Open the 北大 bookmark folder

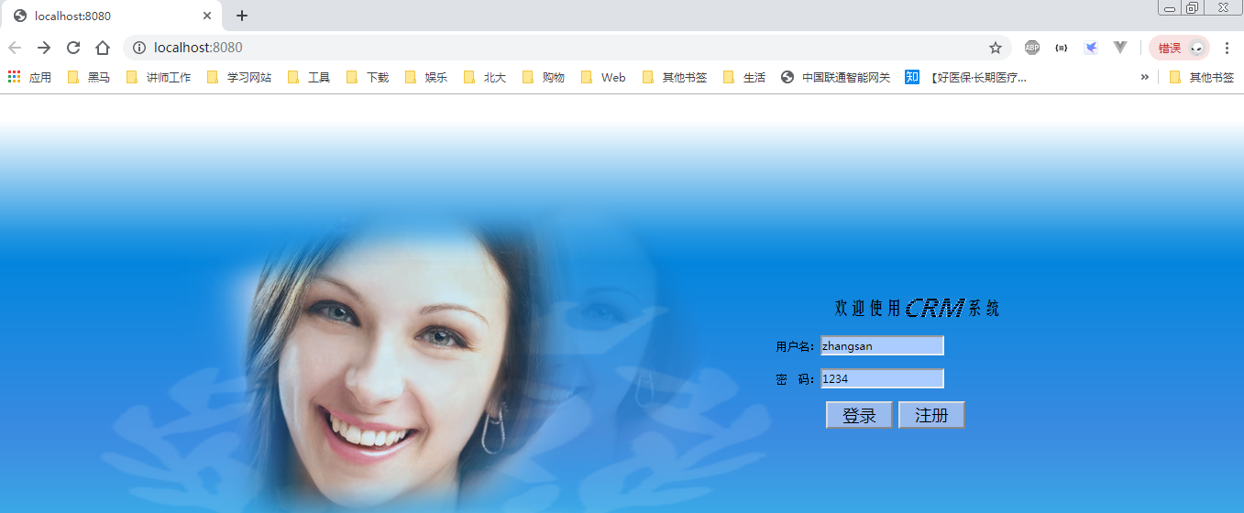484,78
